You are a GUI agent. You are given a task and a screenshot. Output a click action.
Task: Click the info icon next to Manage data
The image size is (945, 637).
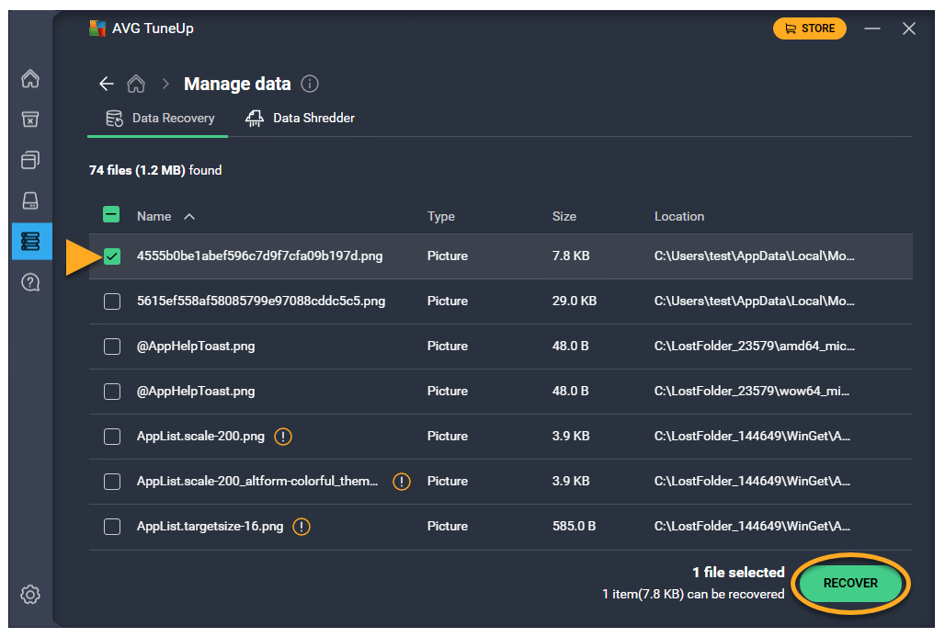(310, 84)
